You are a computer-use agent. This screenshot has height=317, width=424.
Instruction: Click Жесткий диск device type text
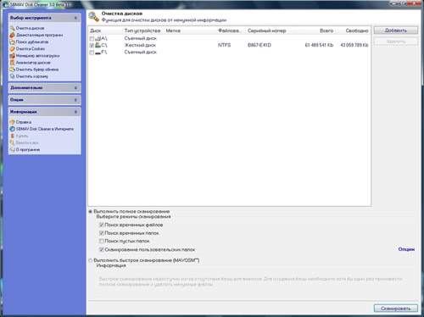[140, 45]
